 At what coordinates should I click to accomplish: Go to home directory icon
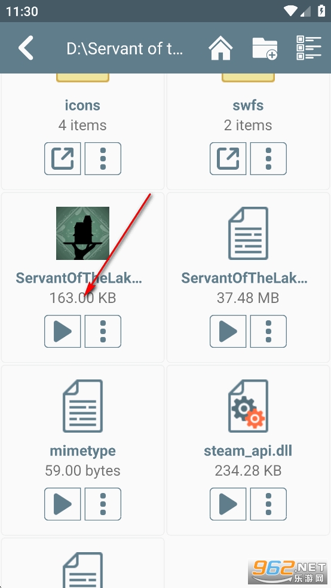click(x=220, y=48)
